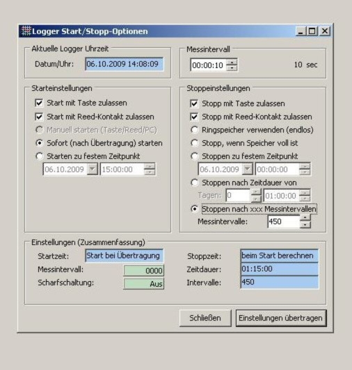Increase the Messintervalle count of 450
Screen dimensions: 352x370
pyautogui.click(x=305, y=218)
